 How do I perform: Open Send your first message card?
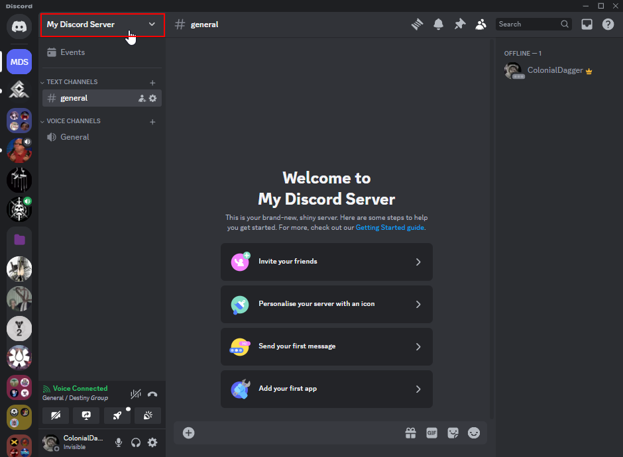(327, 346)
